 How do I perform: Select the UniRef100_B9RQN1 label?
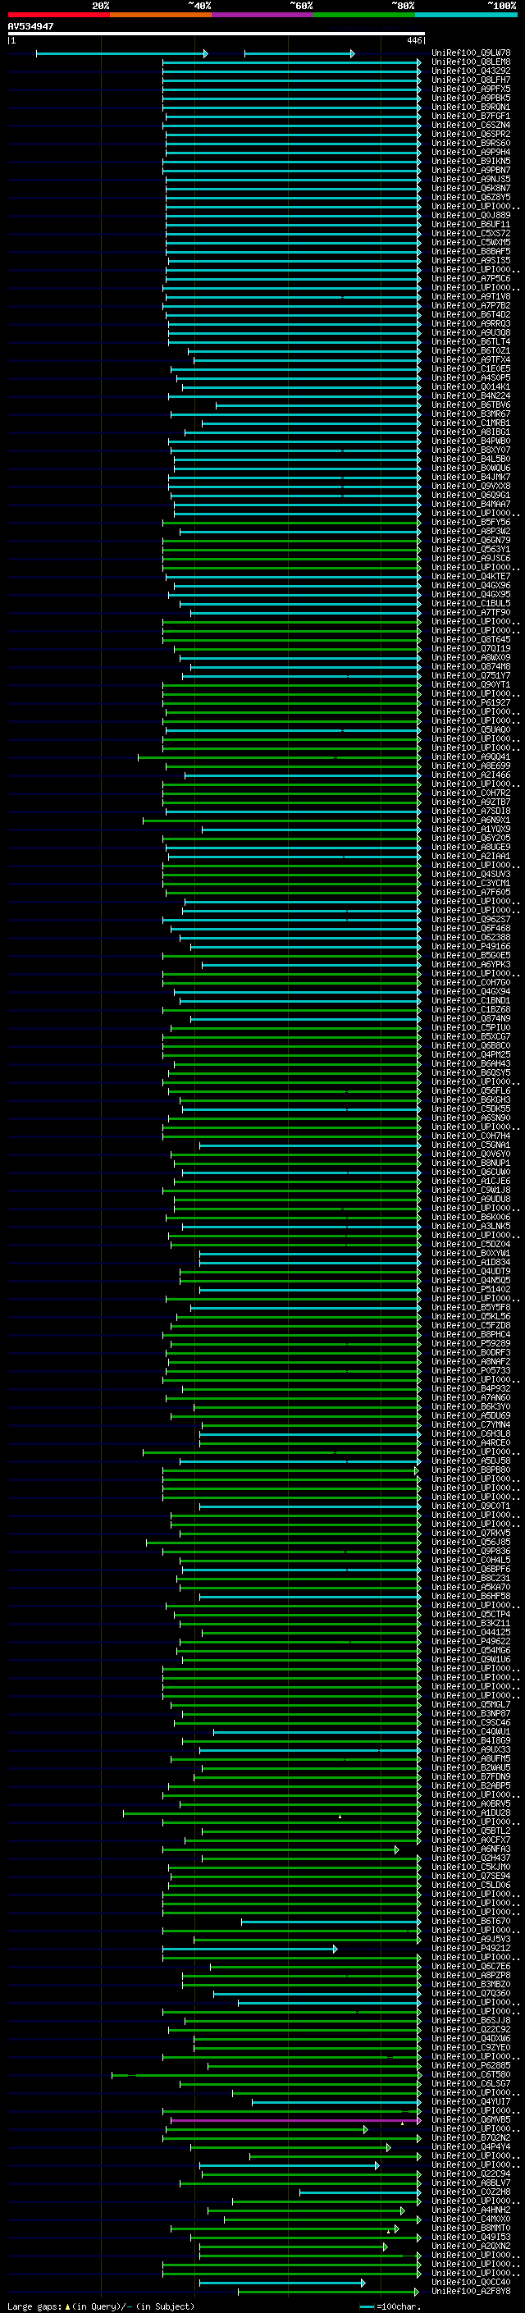coord(471,107)
